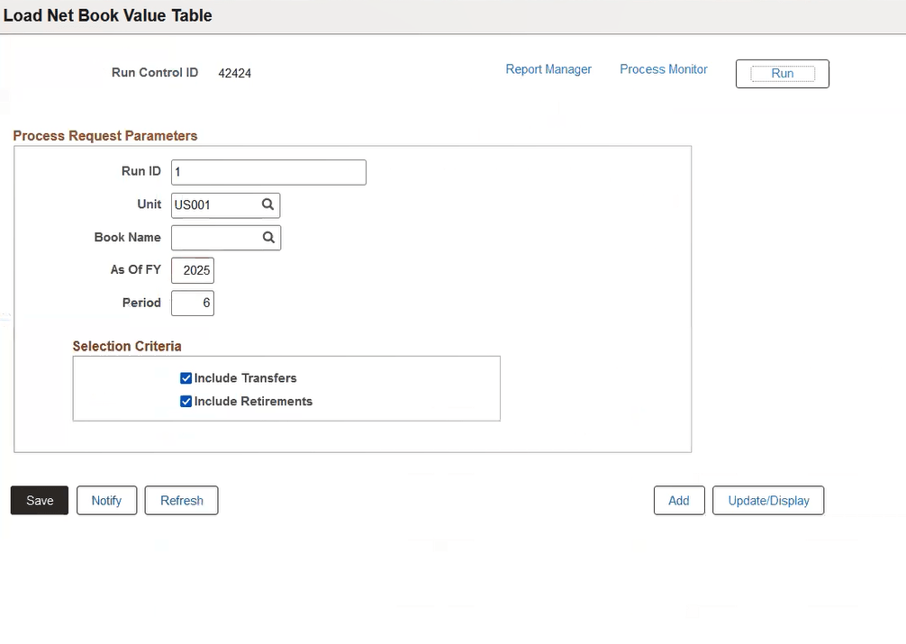The width and height of the screenshot is (906, 644).
Task: Click the Run button
Action: point(782,73)
